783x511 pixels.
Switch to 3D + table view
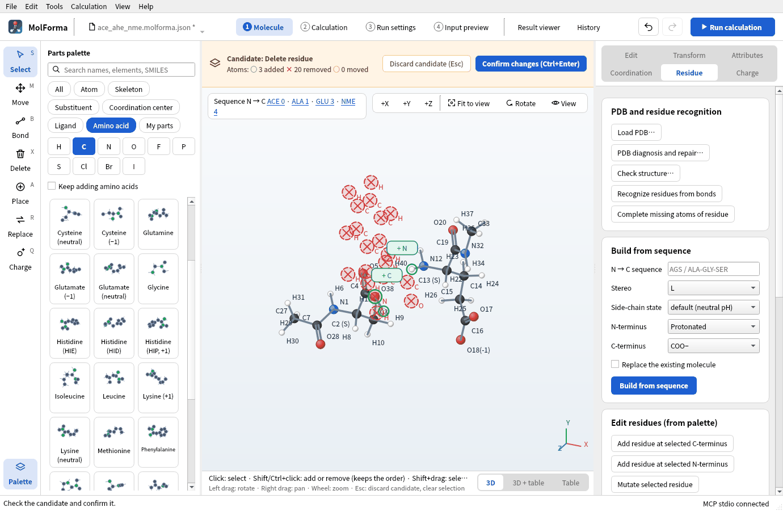click(528, 483)
